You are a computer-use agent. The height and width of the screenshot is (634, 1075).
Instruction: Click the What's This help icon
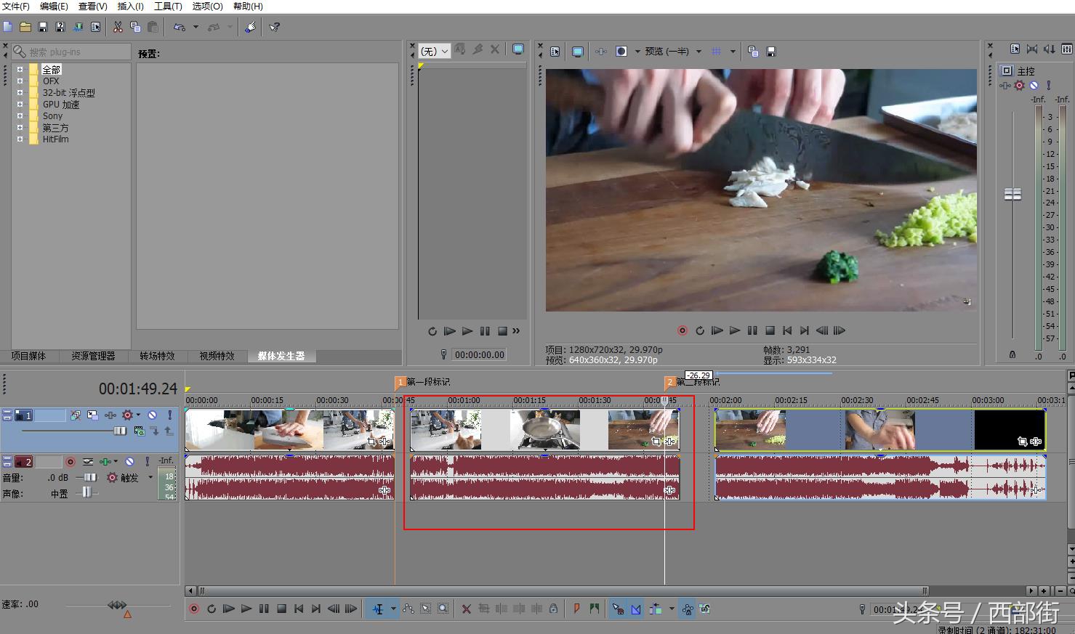pyautogui.click(x=274, y=27)
